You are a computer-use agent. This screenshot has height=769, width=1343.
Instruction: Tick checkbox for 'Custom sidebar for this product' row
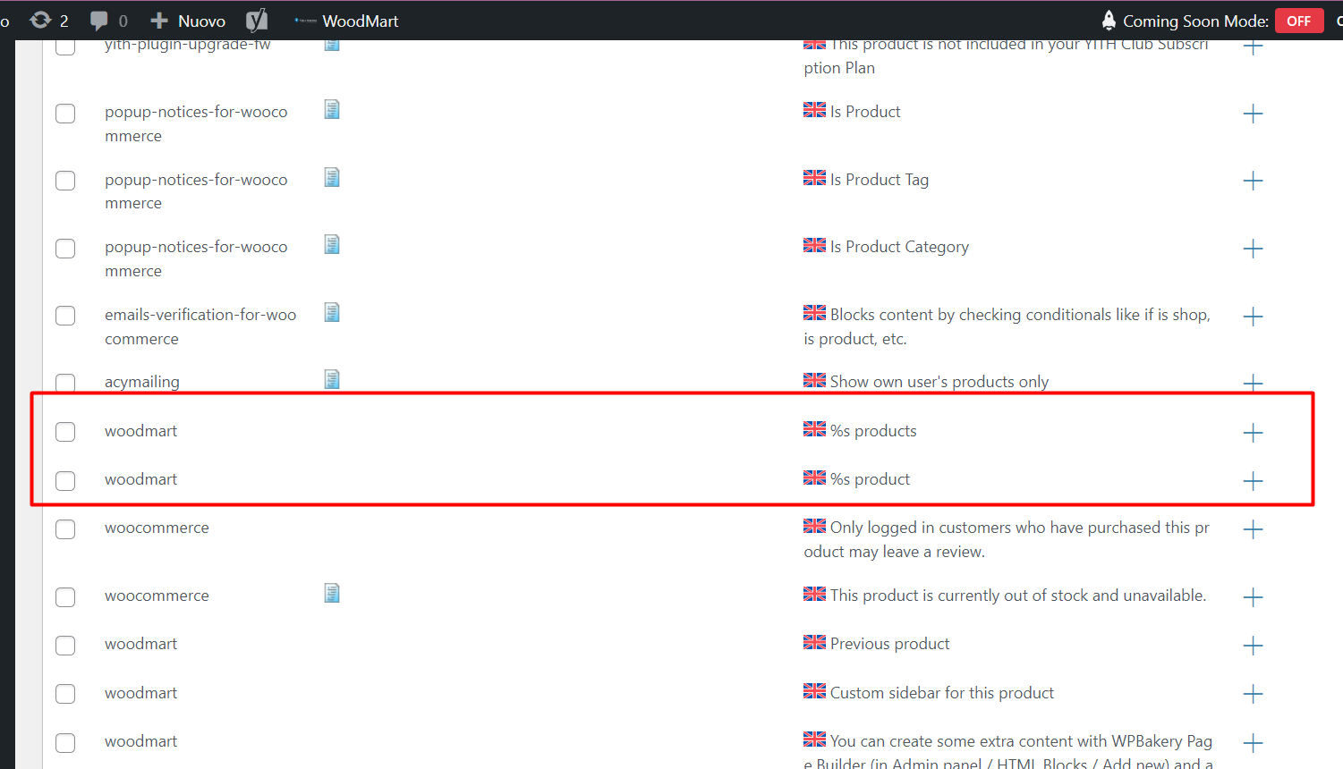(x=65, y=693)
